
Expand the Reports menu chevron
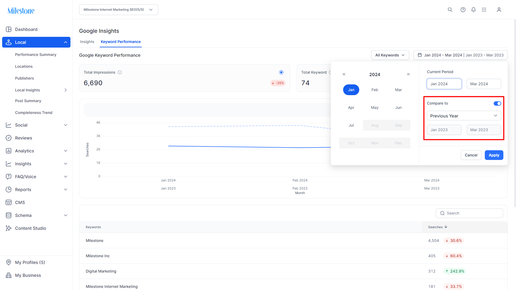pyautogui.click(x=66, y=189)
